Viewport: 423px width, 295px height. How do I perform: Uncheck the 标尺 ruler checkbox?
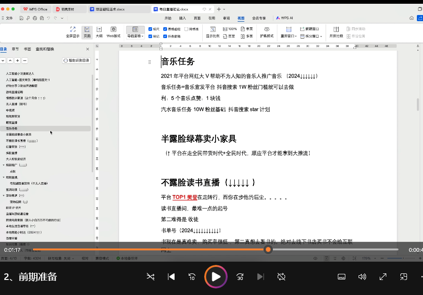coord(151,29)
